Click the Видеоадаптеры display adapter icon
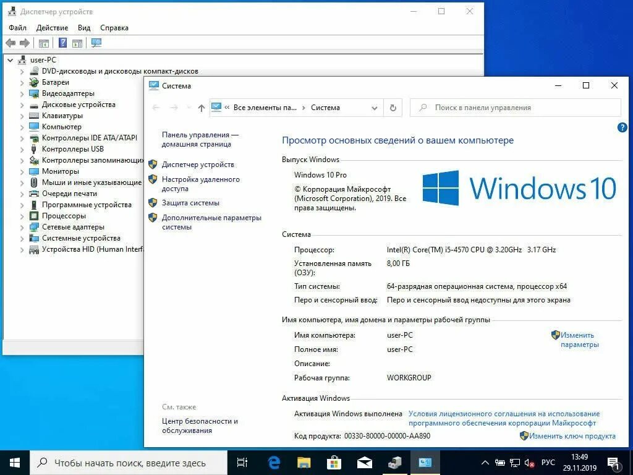Image resolution: width=633 pixels, height=475 pixels. (35, 93)
